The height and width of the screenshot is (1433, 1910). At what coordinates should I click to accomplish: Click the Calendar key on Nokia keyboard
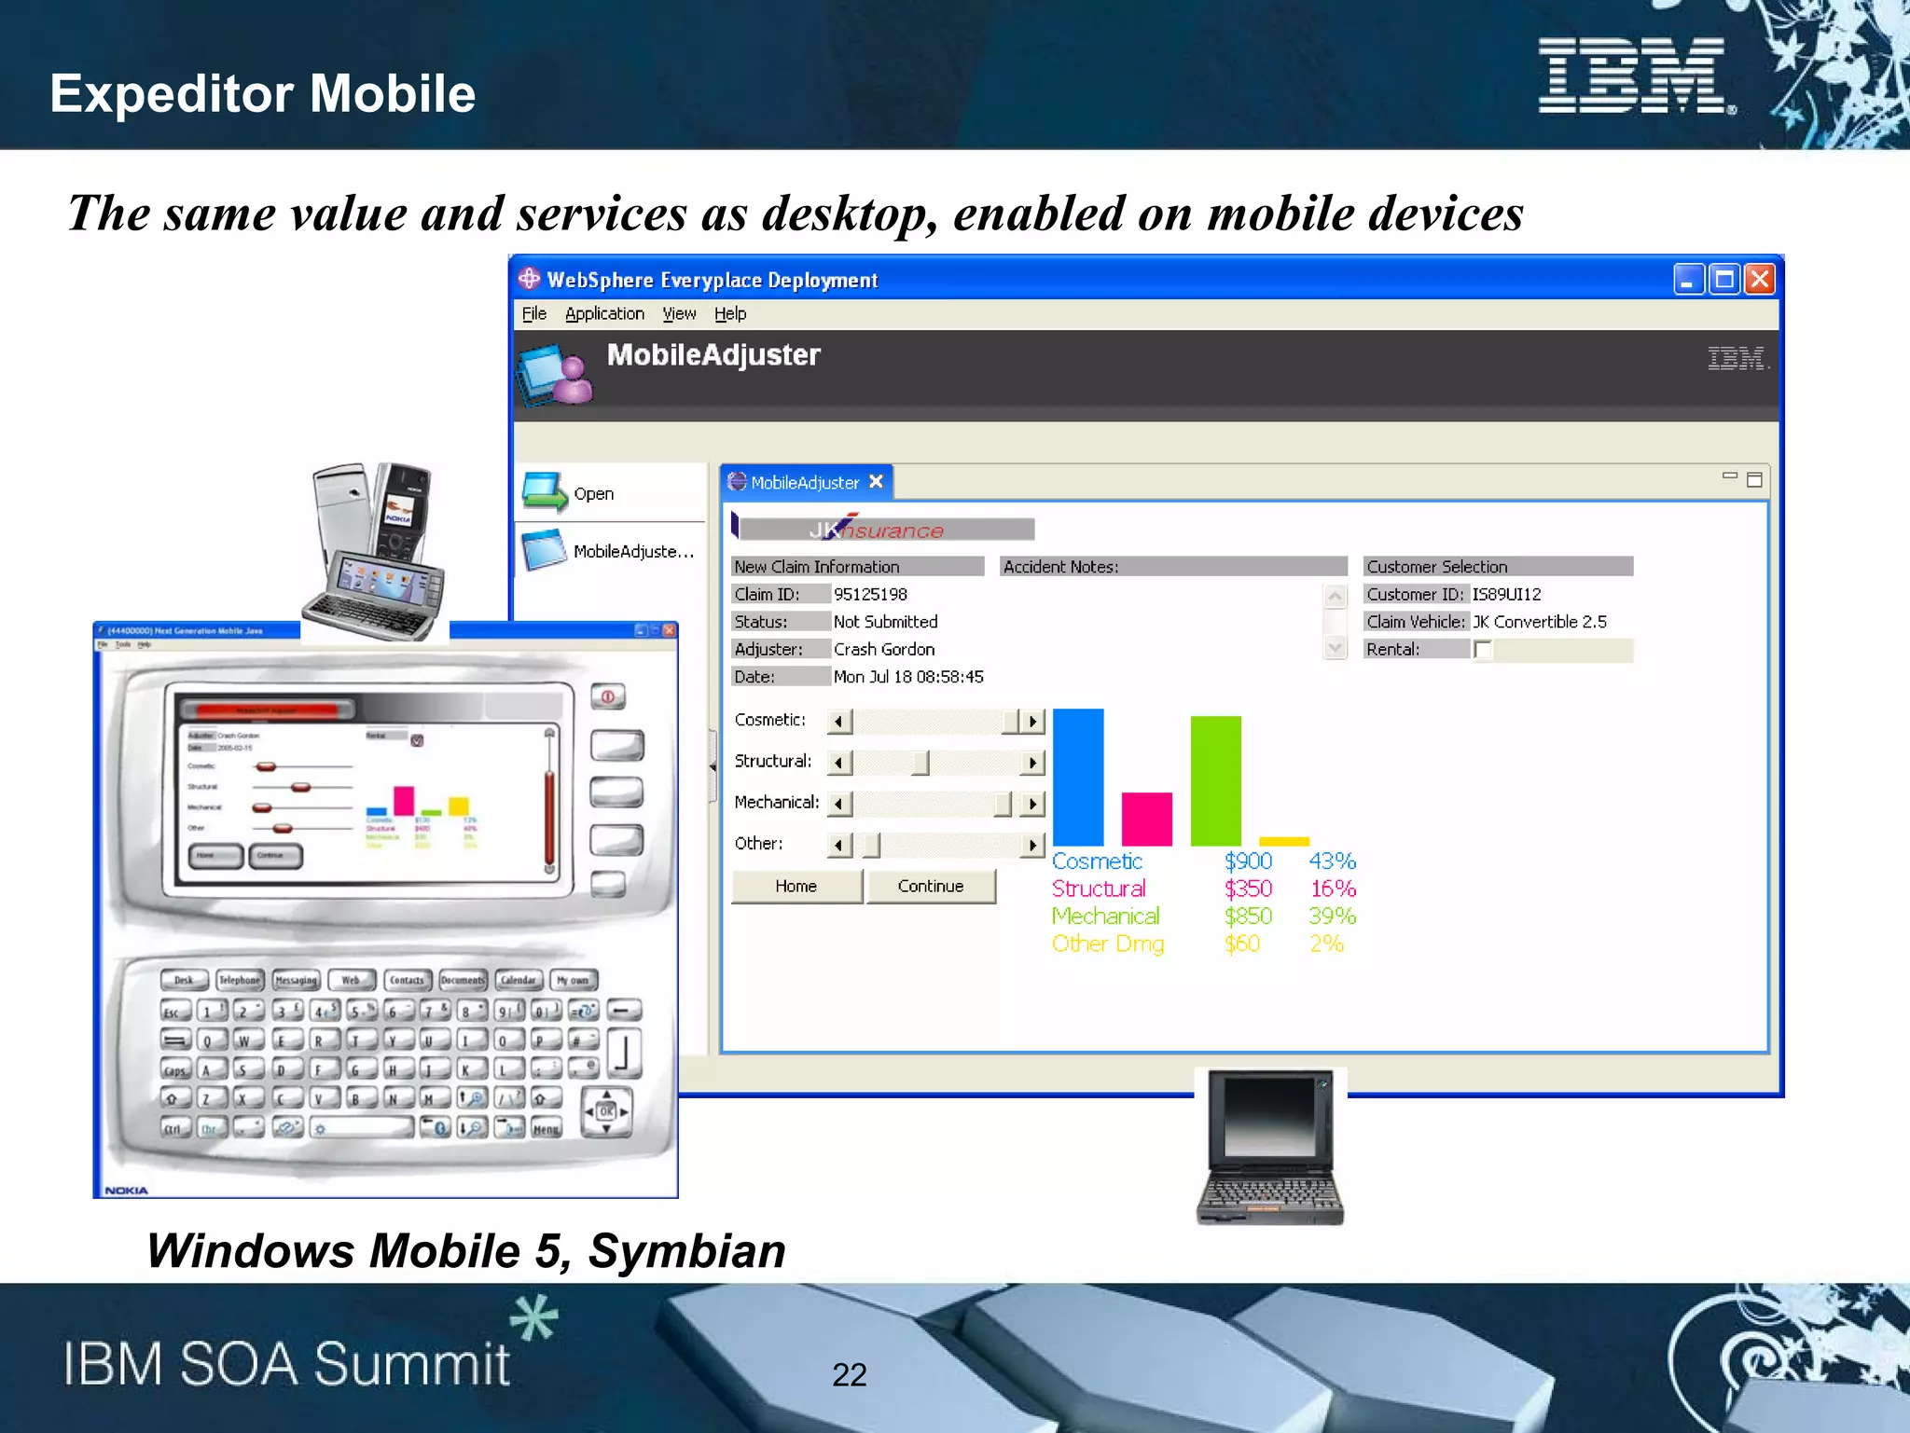(519, 981)
